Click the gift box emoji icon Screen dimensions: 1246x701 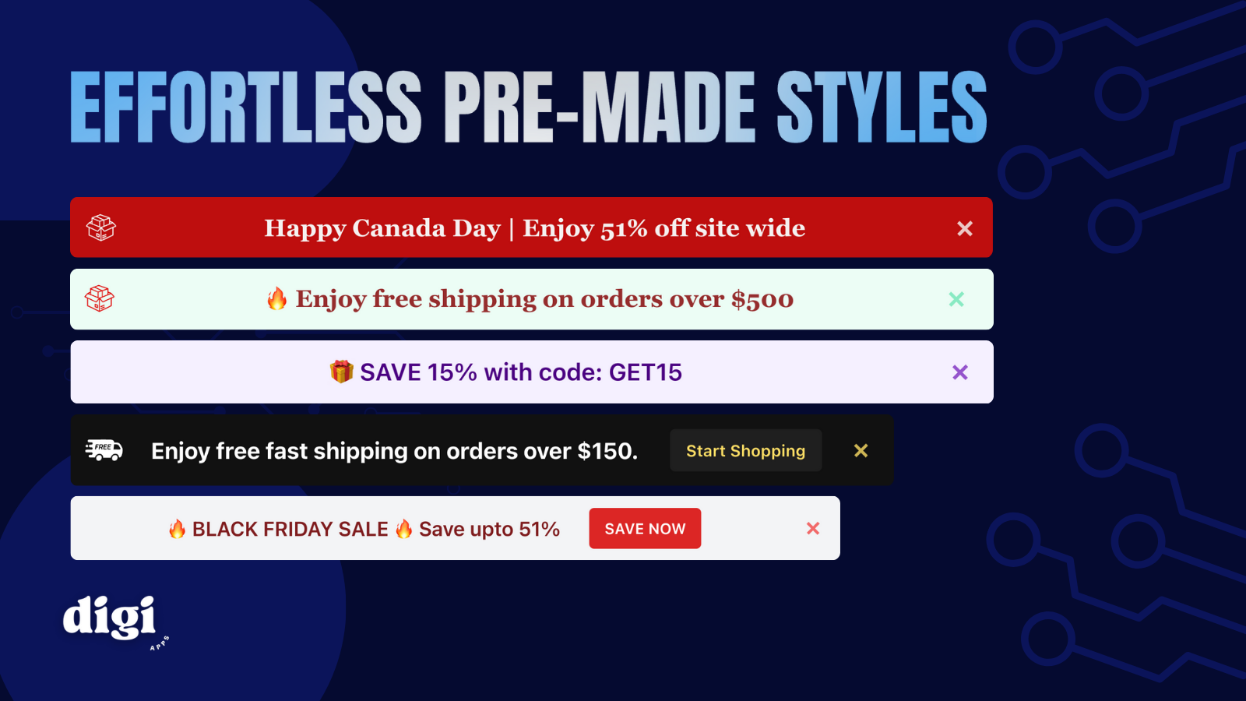[x=341, y=372]
